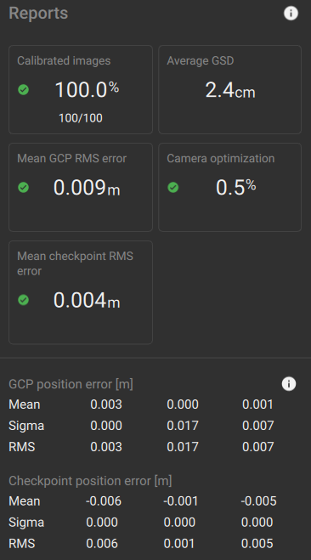Click Checkpoint RMS value 0.006
311x560 pixels.
(102, 544)
